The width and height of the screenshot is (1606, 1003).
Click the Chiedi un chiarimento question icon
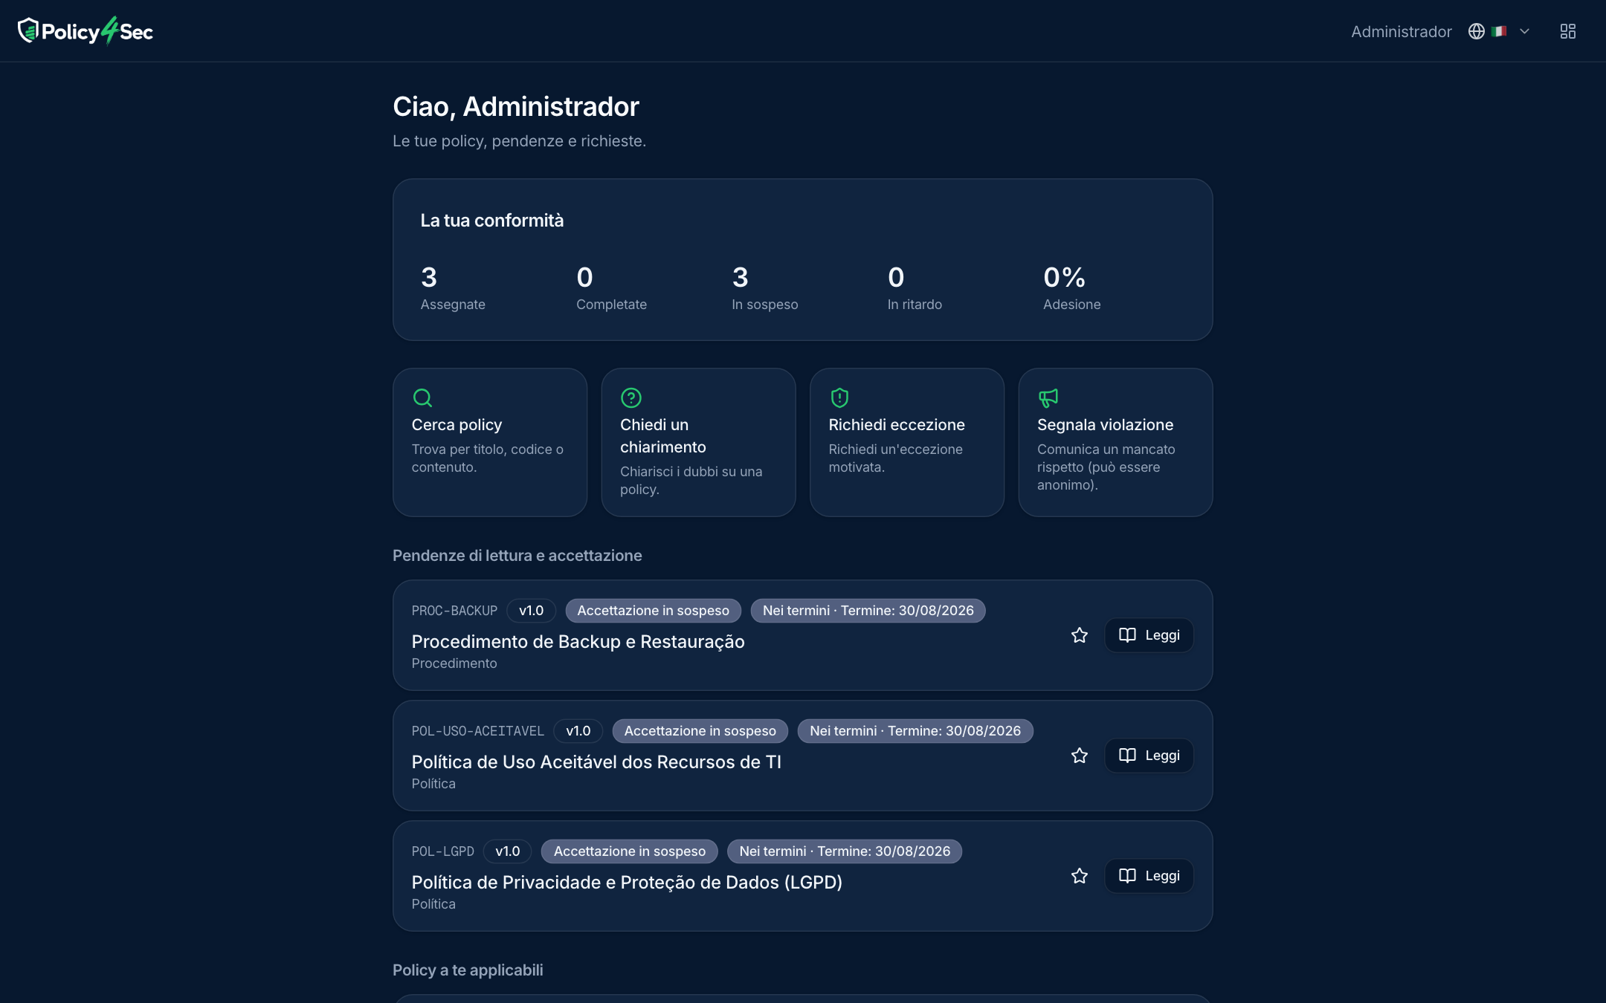click(631, 397)
